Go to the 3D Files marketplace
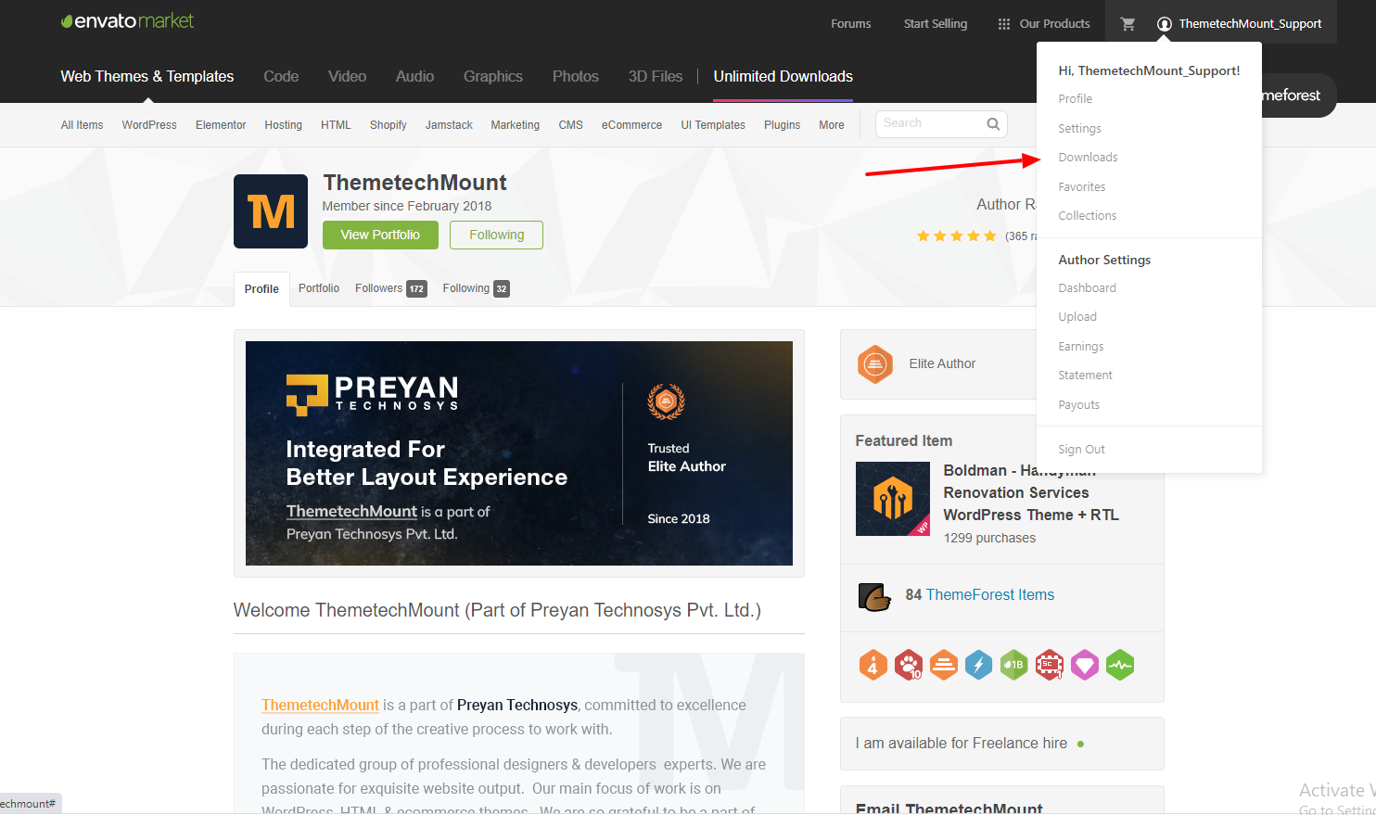This screenshot has height=815, width=1376. [656, 77]
